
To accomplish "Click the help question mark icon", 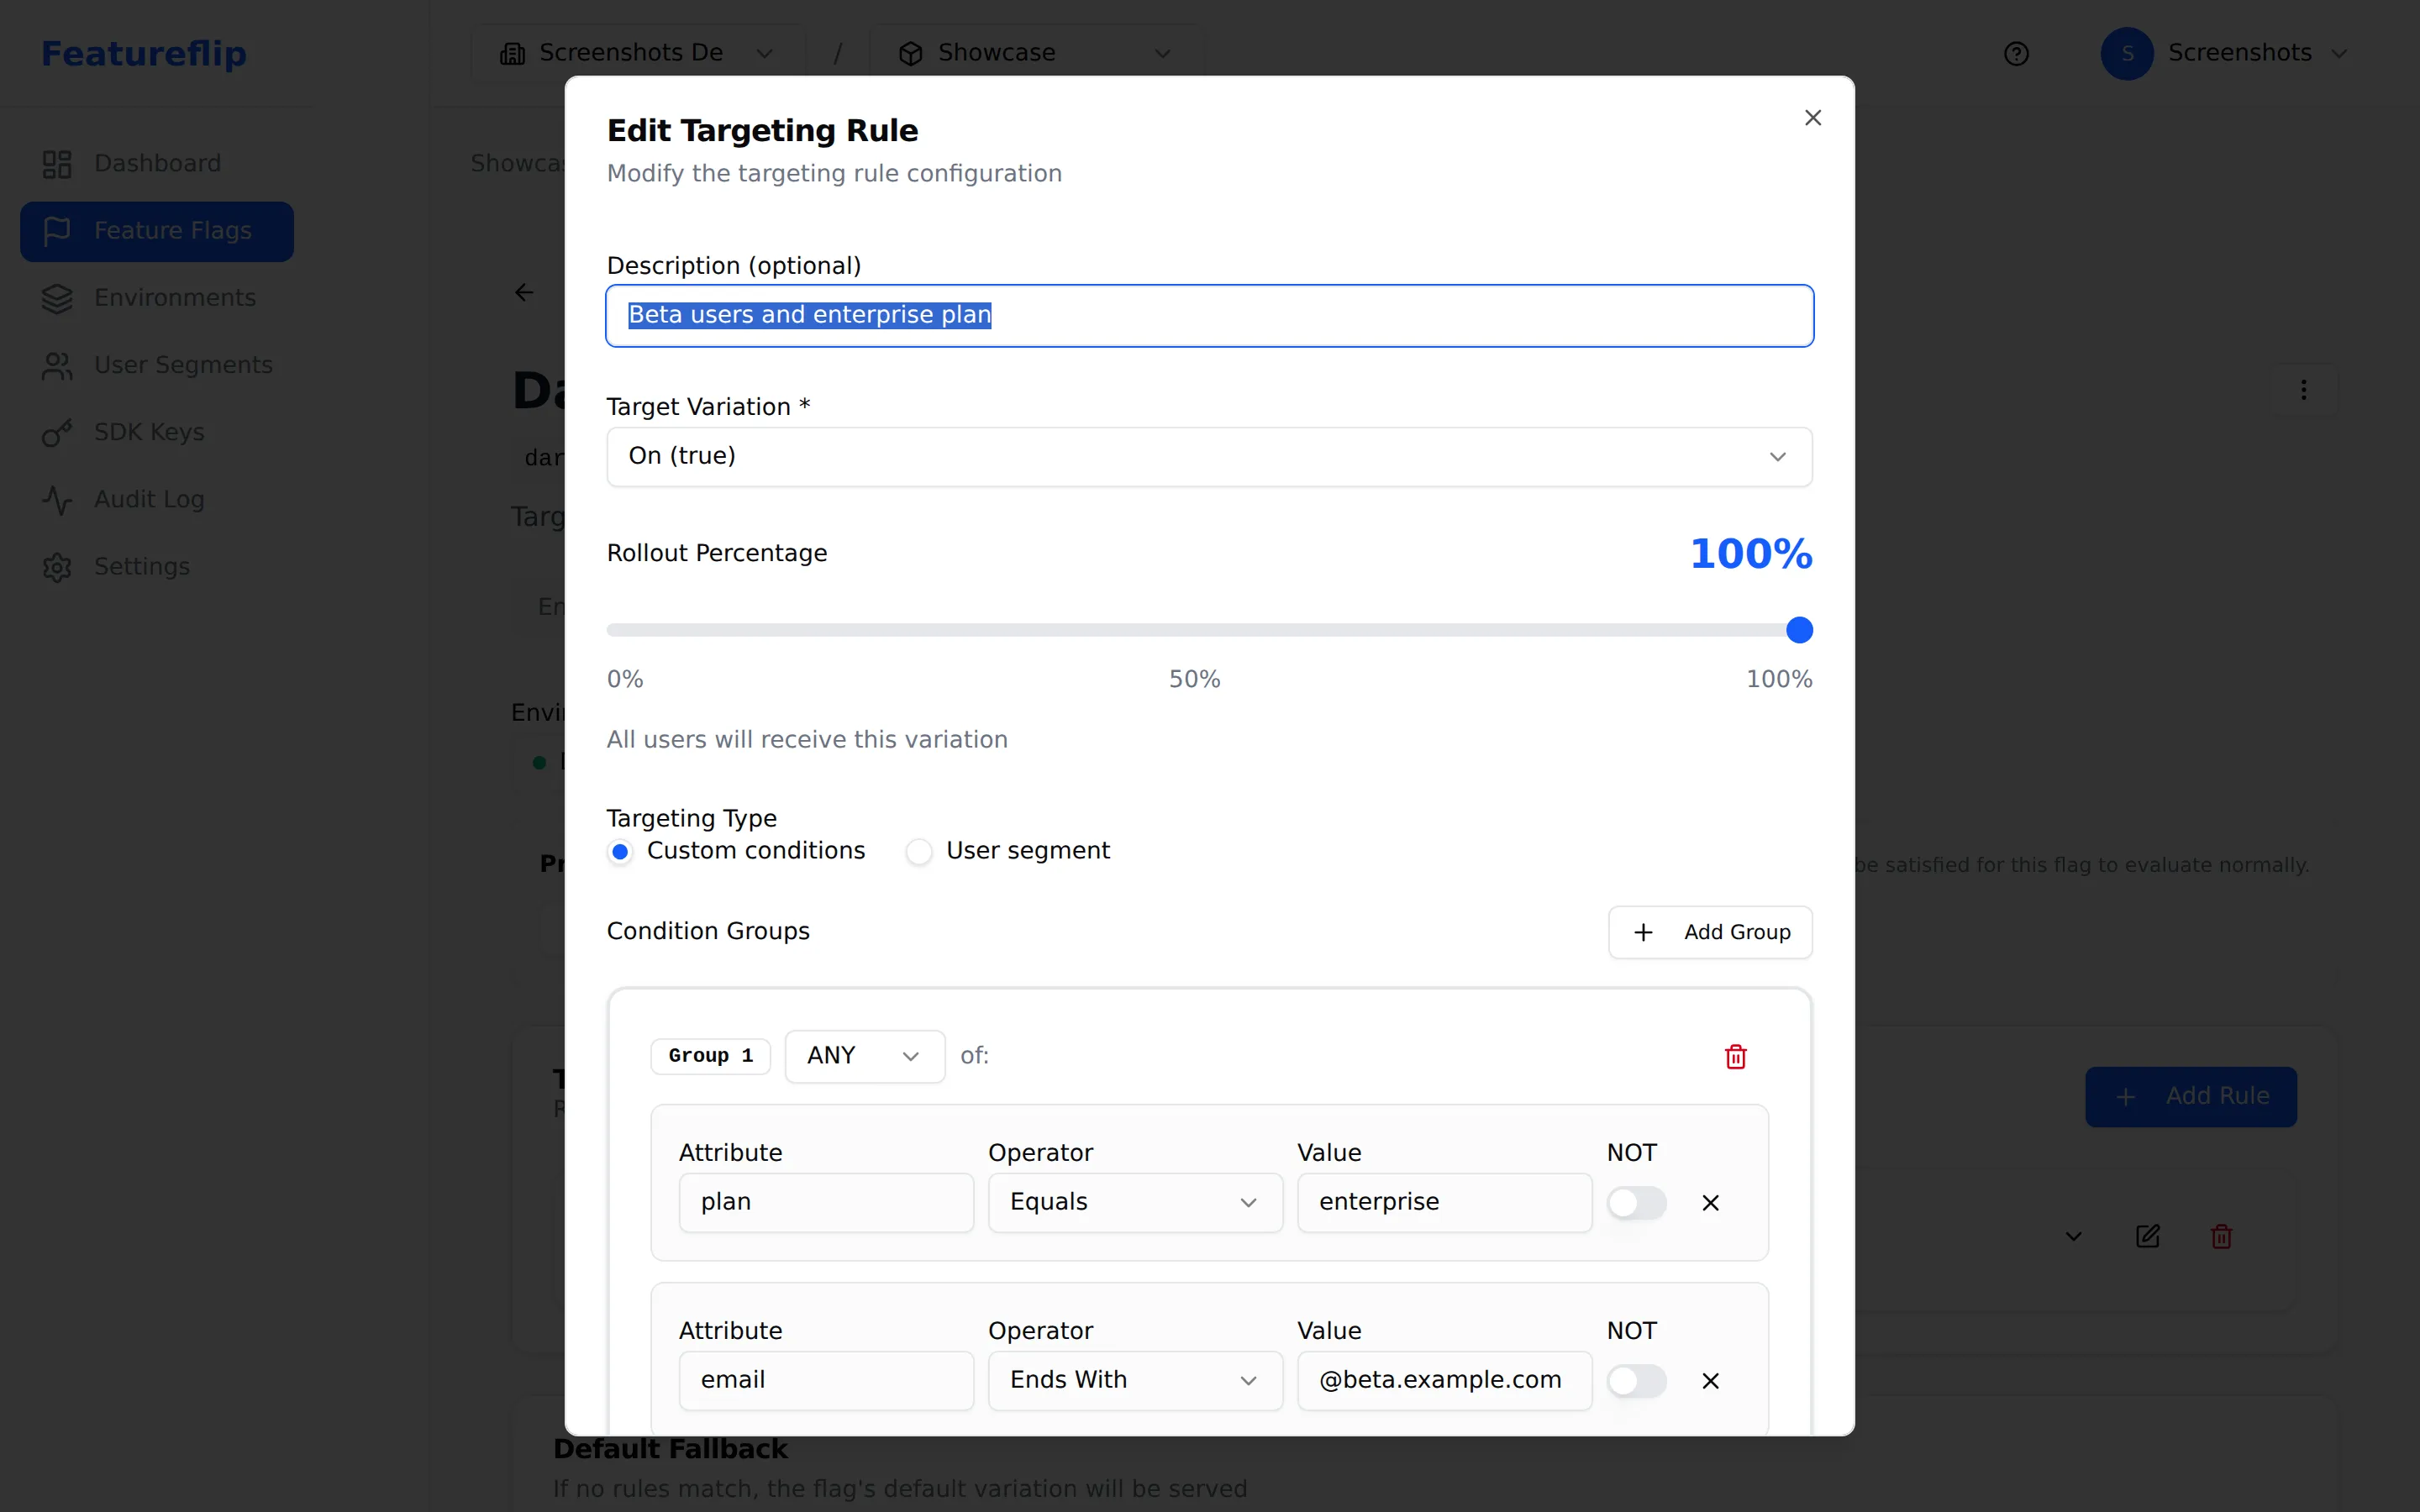I will tap(2016, 54).
